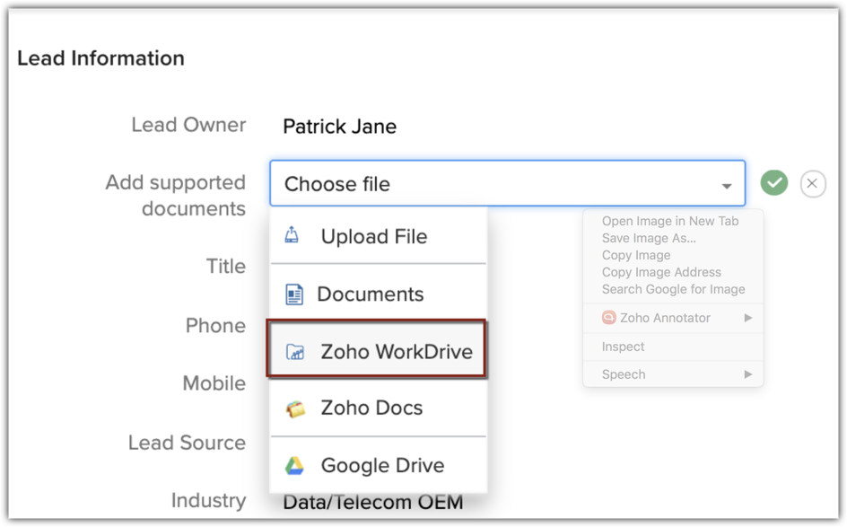Choose Copy Image Address option
This screenshot has width=847, height=527.
point(660,272)
